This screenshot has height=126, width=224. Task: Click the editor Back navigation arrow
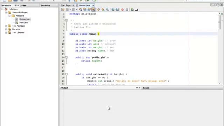67,9
